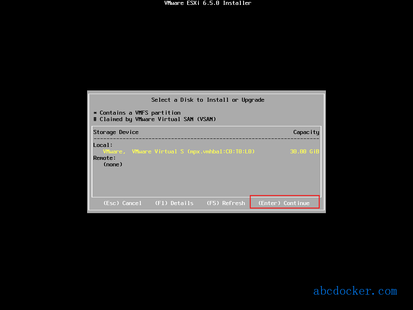Screen dimensions: 413x310
Task: Select the (Esc) Cancel option
Action: coord(123,203)
